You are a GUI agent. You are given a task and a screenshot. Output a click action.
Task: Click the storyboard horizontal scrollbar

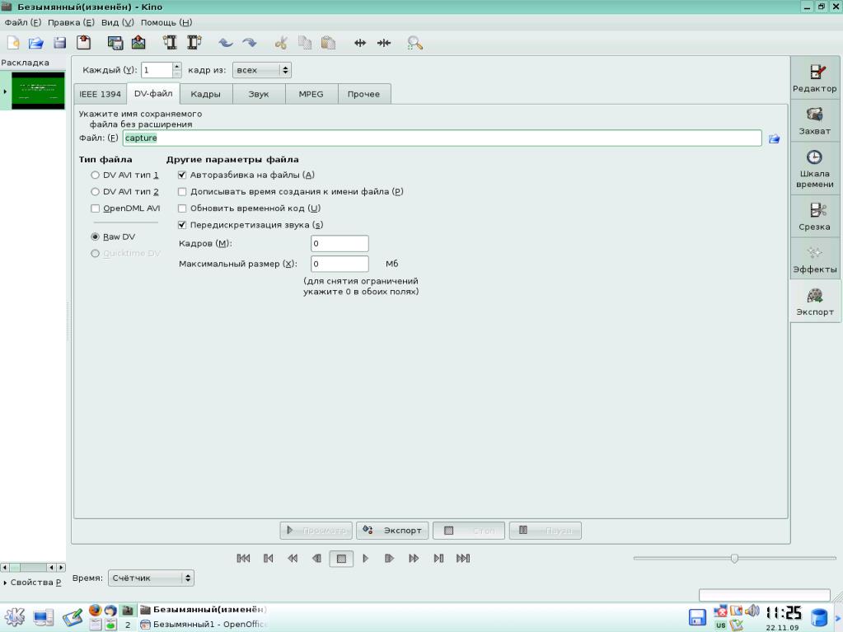click(x=32, y=567)
